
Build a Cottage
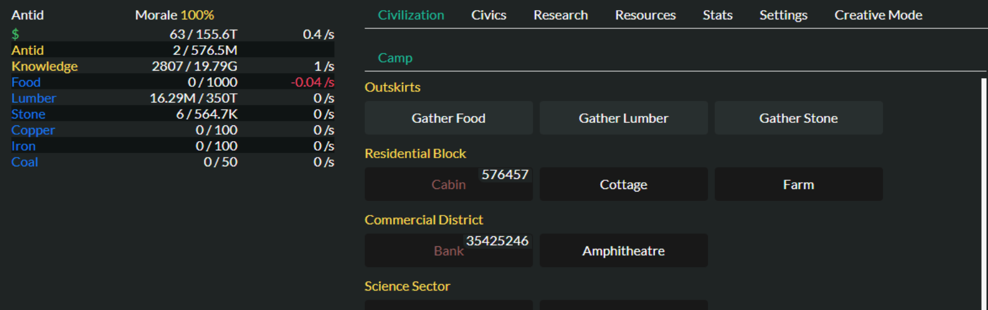(624, 185)
